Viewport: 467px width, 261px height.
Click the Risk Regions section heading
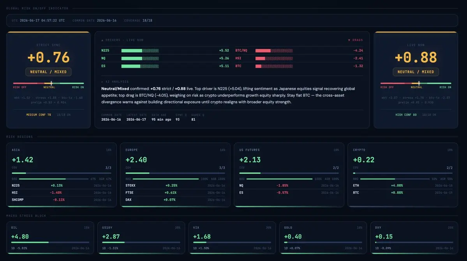[x=19, y=137]
